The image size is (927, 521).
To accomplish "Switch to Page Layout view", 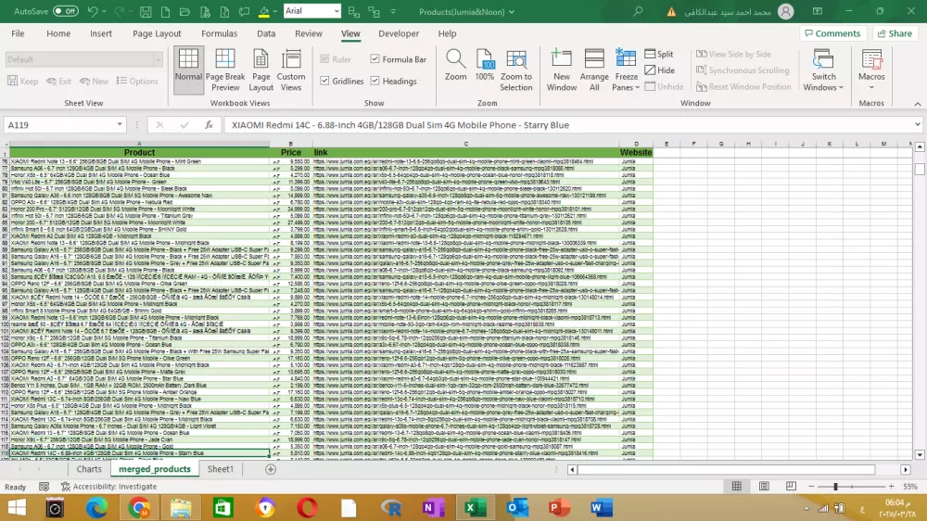I will coord(260,70).
